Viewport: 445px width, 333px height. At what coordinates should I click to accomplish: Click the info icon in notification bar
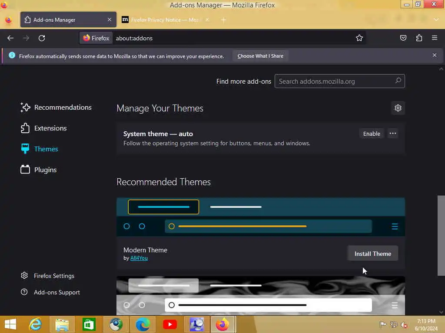[x=12, y=55]
